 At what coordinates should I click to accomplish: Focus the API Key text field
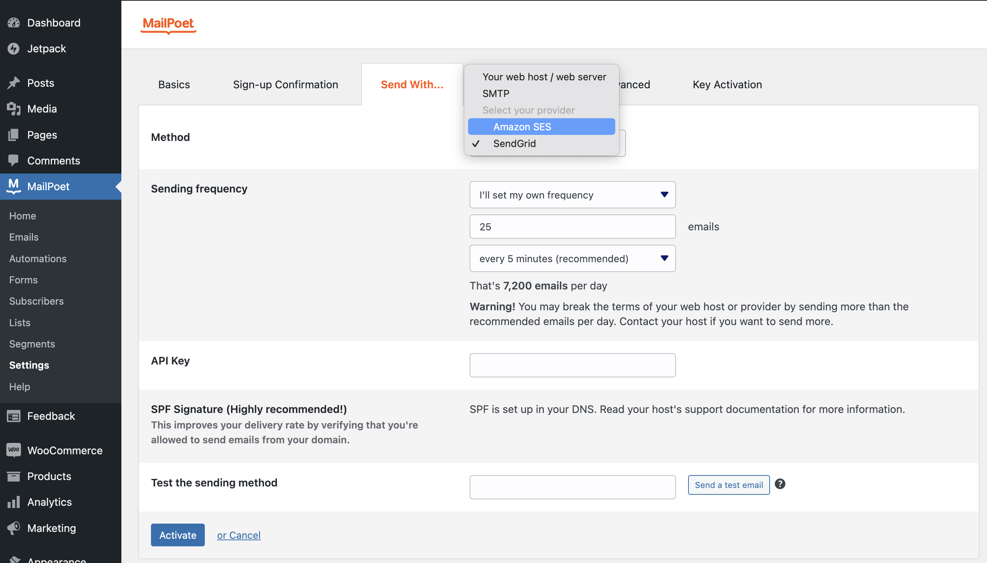(572, 365)
